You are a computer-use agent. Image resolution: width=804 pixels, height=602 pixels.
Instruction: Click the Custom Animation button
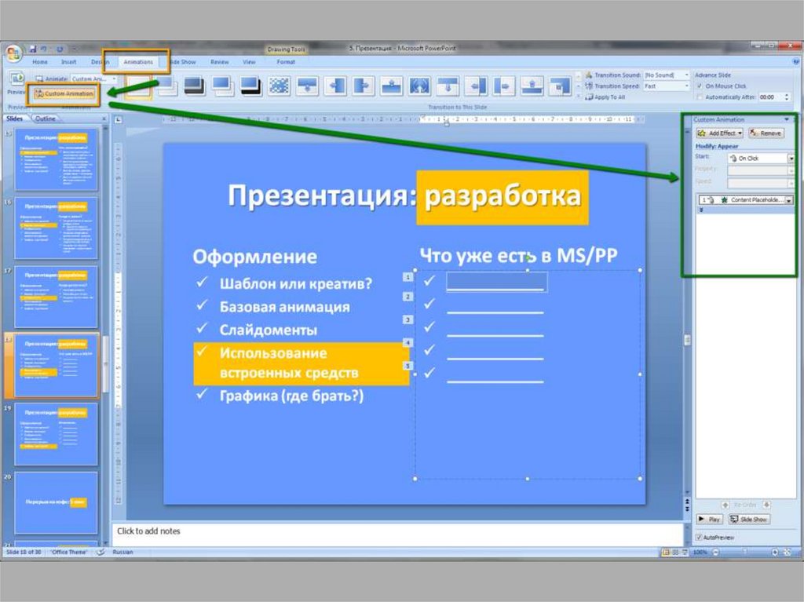[64, 94]
